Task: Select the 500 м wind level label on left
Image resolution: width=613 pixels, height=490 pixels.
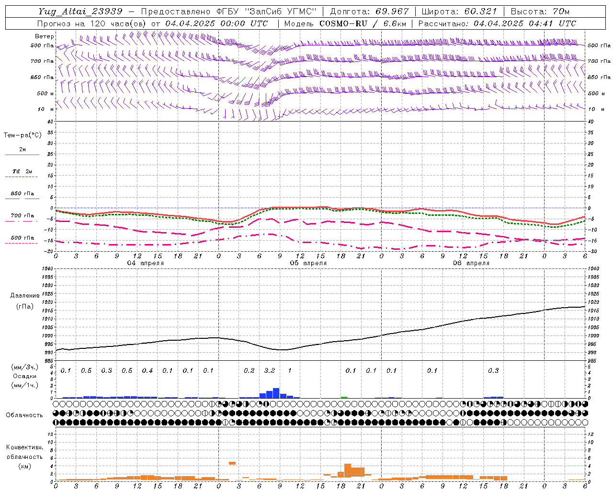Action: pyautogui.click(x=45, y=93)
